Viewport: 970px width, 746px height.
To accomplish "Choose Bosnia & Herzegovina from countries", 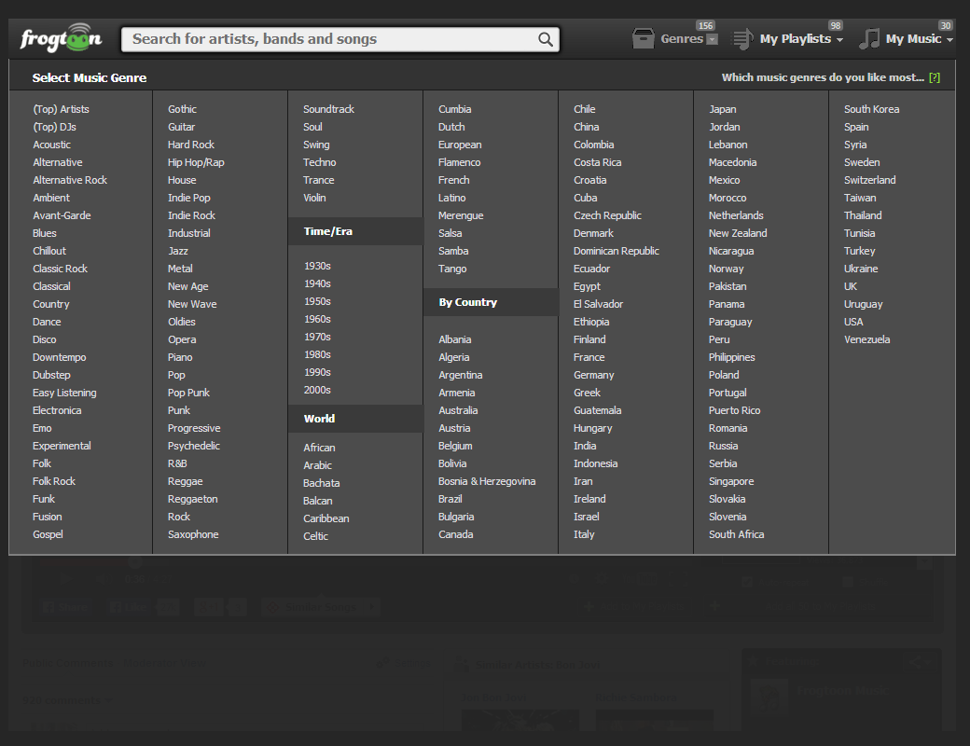I will click(x=487, y=481).
